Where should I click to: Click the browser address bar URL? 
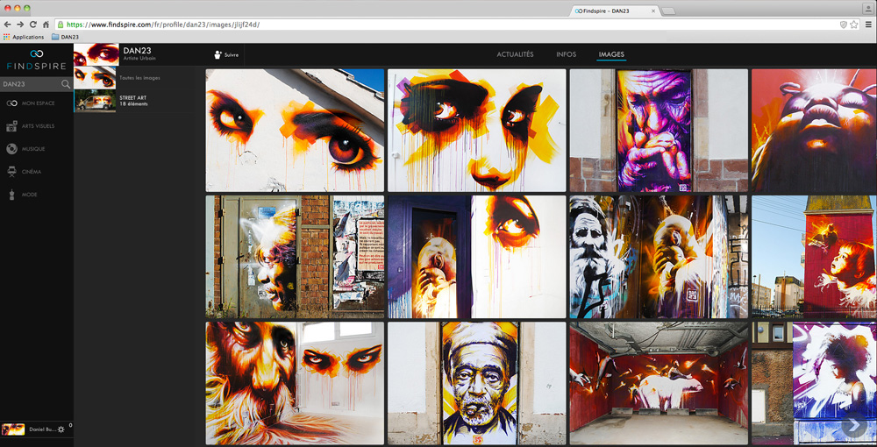pyautogui.click(x=163, y=25)
